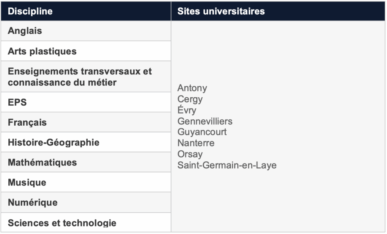Click the Mathématiques discipline row
387x234 pixels.
tap(42, 162)
